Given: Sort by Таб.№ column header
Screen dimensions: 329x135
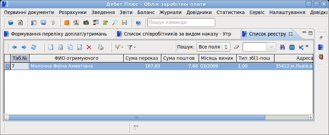Looking at the screenshot, I should 20,58.
